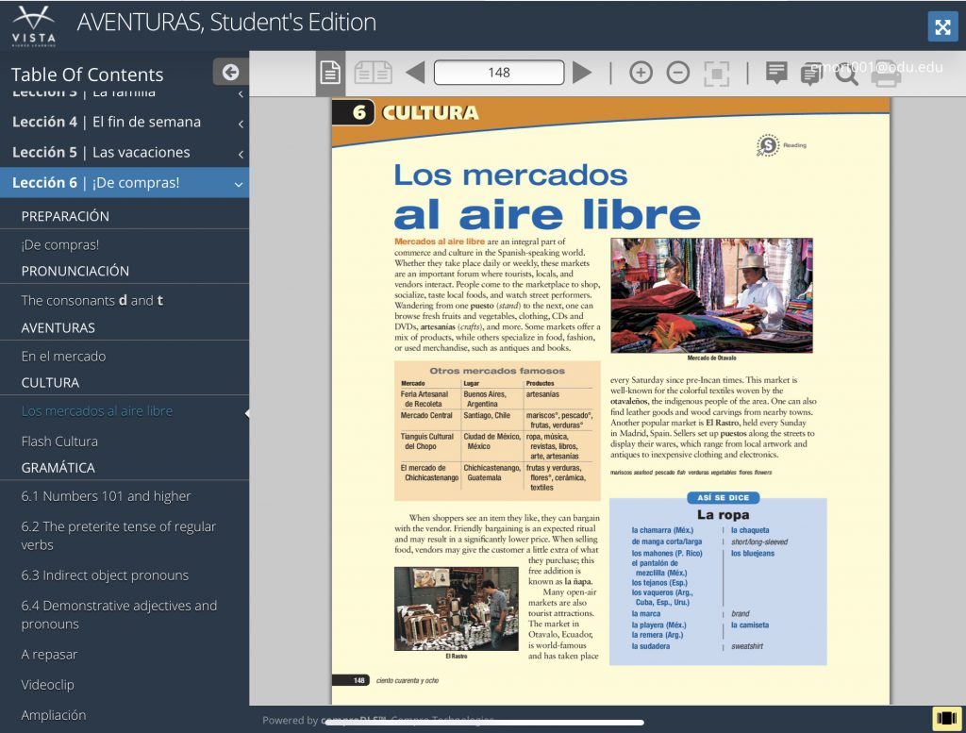Image resolution: width=966 pixels, height=733 pixels.
Task: Select the PRONUNCIACIÓN section
Action: (75, 271)
